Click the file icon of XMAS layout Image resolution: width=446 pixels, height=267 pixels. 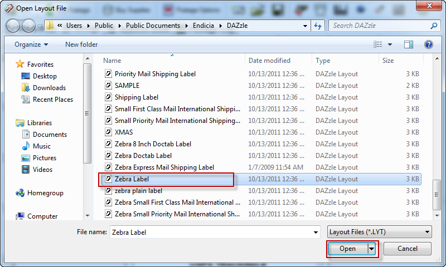pos(108,132)
